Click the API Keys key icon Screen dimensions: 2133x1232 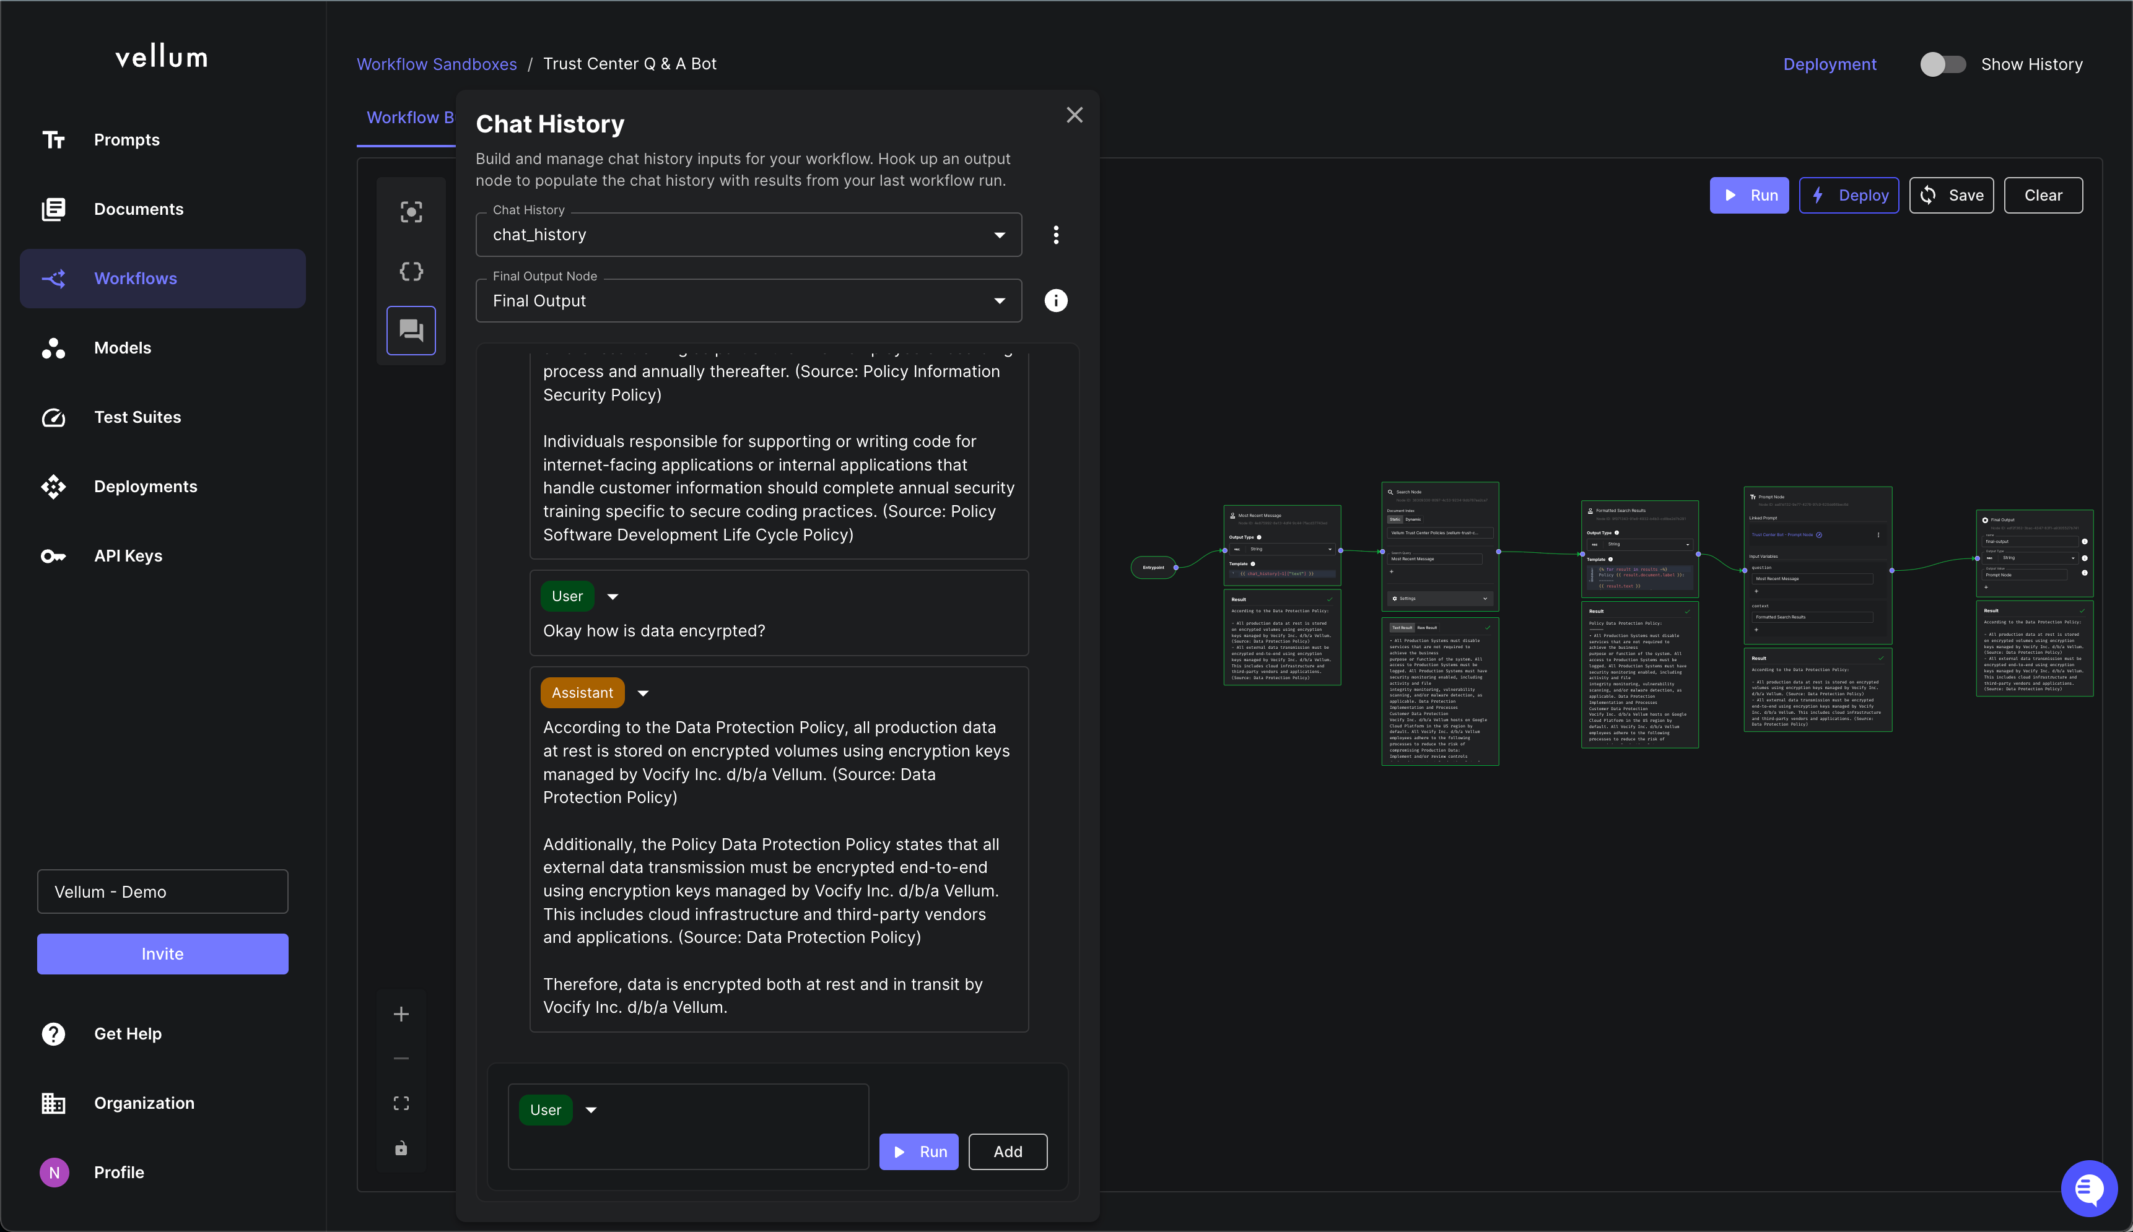point(53,556)
